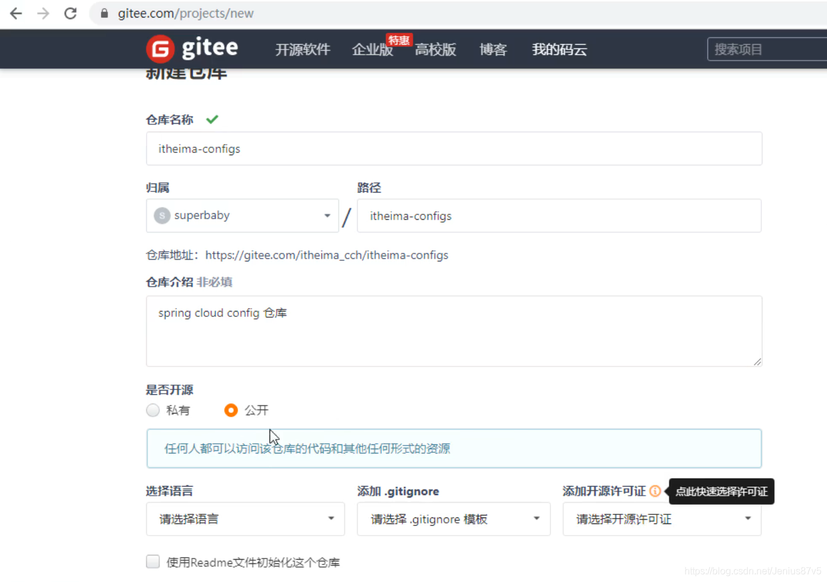
Task: Click the lock icon in the address bar
Action: (105, 13)
